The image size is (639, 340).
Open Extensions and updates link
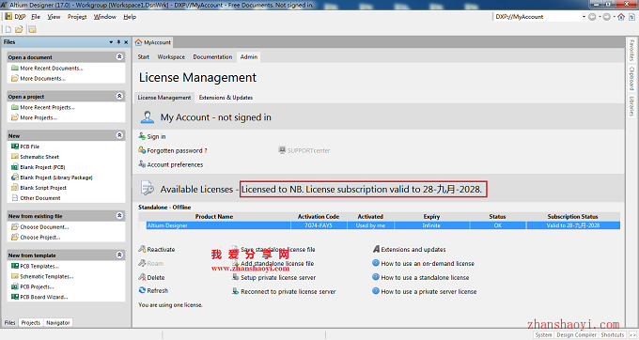[x=413, y=250]
